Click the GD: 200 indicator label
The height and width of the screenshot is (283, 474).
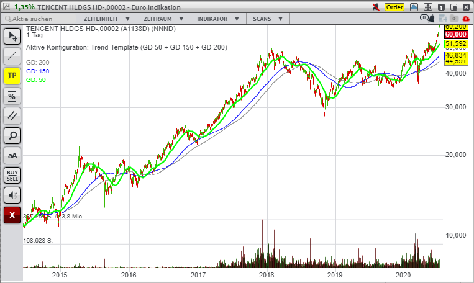coord(37,63)
